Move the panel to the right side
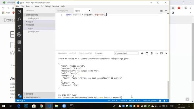This screenshot has width=194, height=109. (161, 53)
